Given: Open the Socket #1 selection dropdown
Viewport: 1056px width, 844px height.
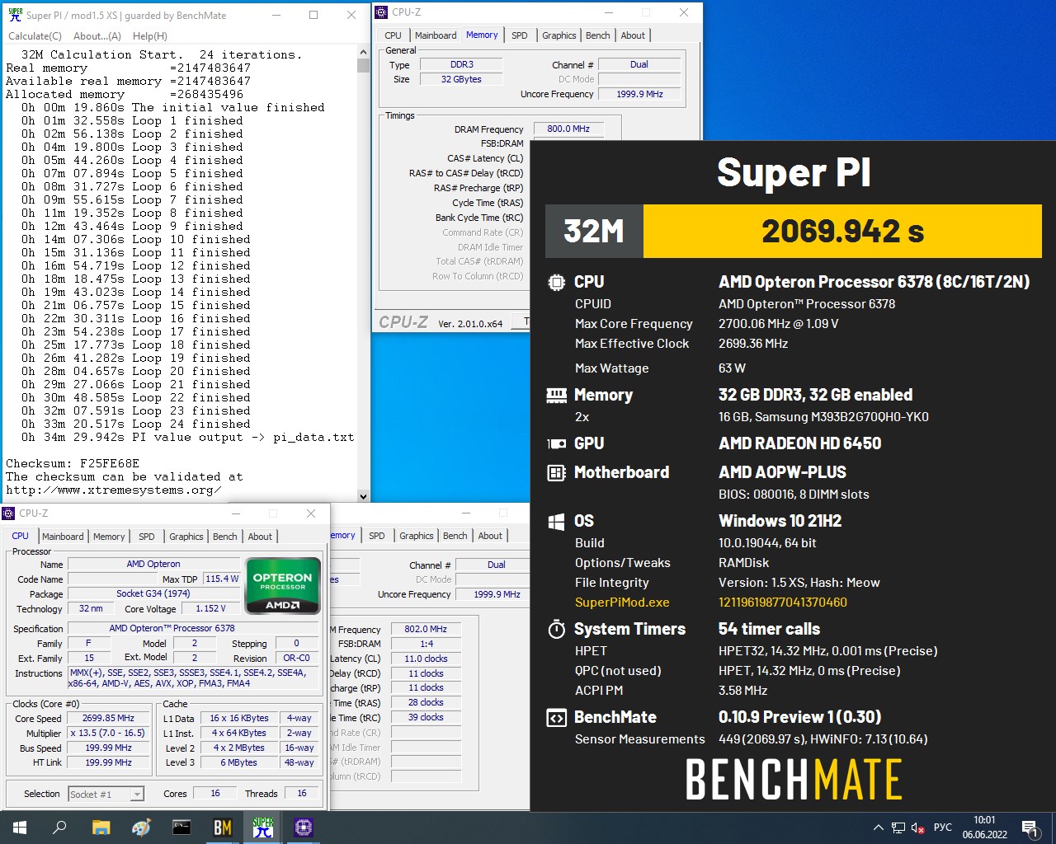Looking at the screenshot, I should click(x=106, y=795).
